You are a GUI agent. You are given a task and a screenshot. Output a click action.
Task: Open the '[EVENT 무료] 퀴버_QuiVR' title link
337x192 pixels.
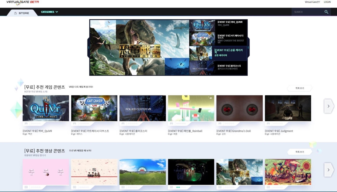click(x=37, y=131)
